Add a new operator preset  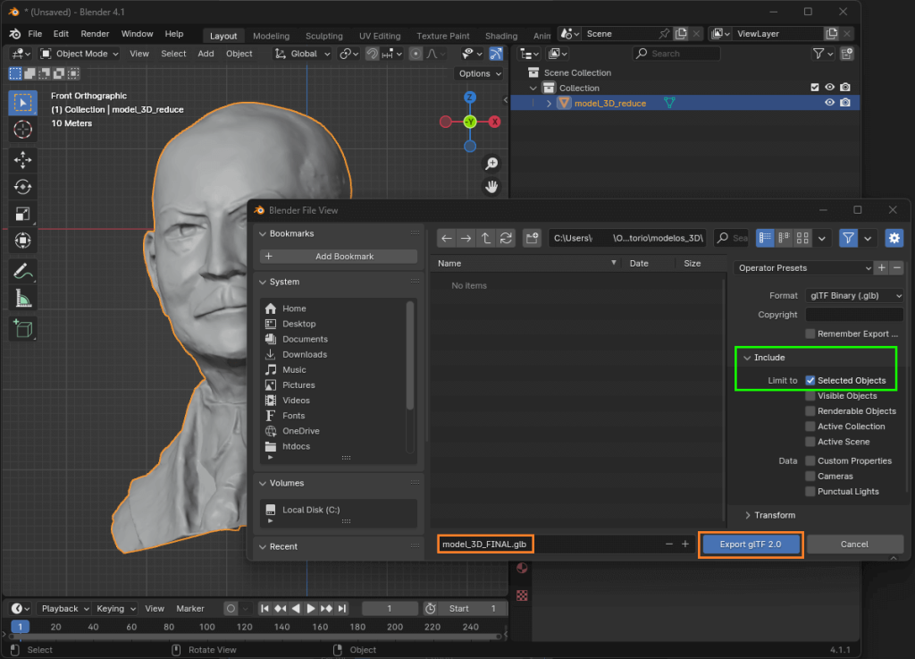click(882, 268)
